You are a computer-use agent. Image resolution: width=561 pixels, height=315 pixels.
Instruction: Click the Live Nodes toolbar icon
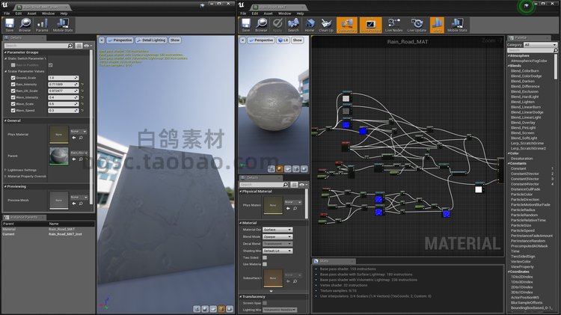[x=393, y=25]
